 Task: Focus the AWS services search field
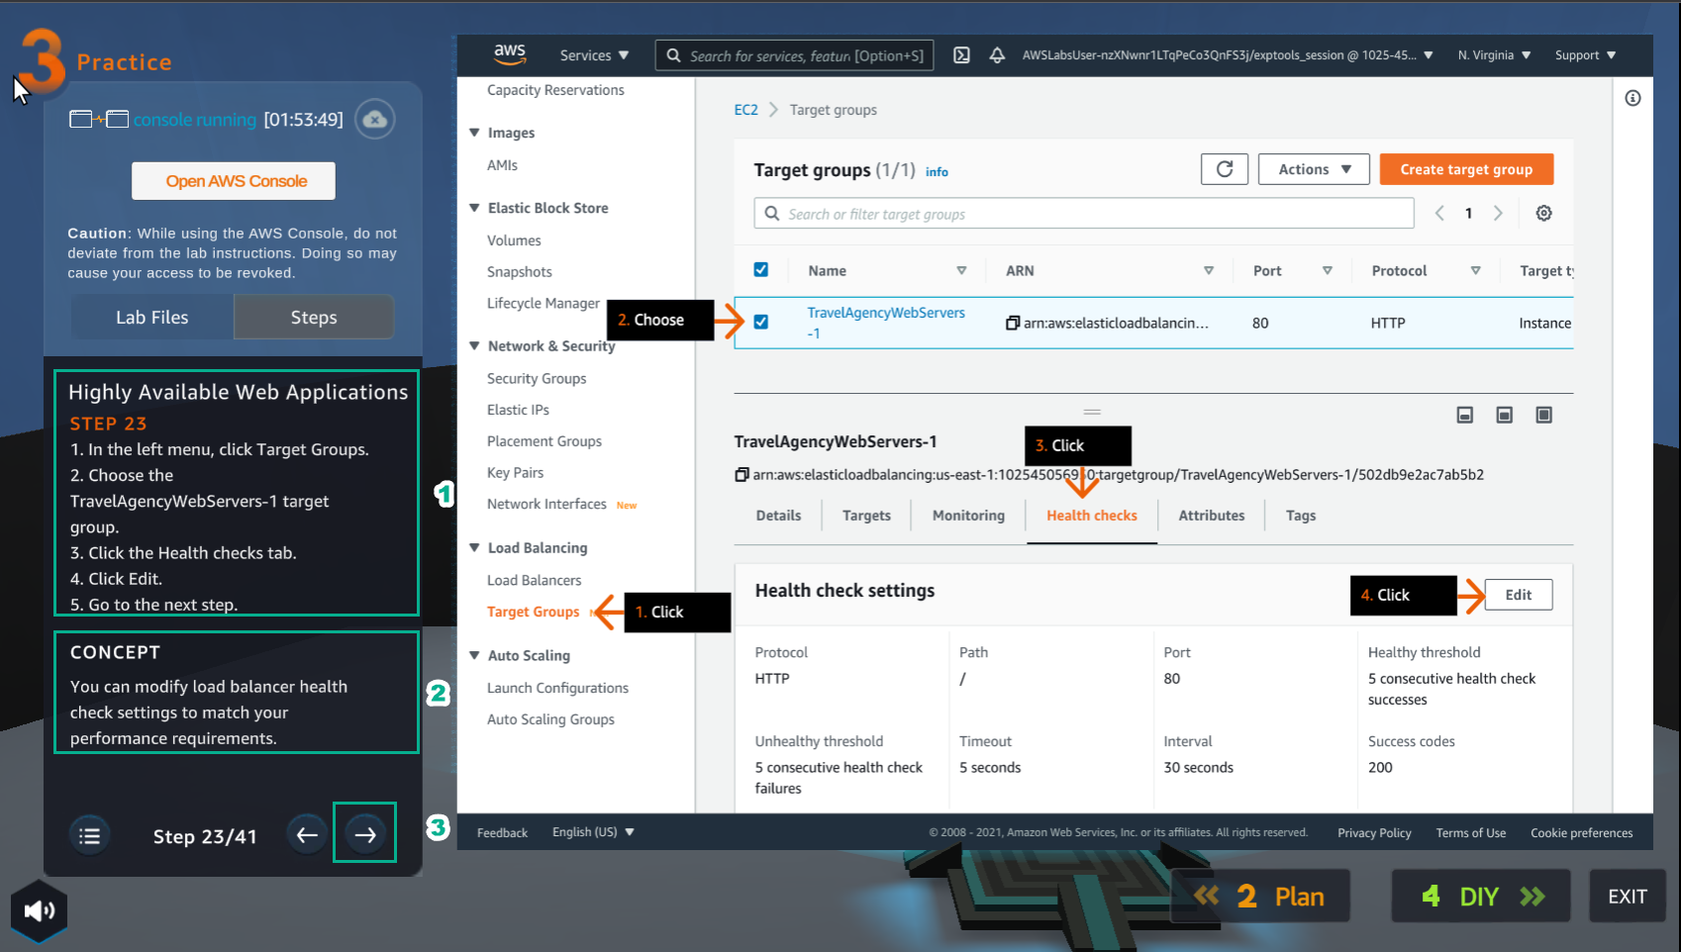(795, 55)
